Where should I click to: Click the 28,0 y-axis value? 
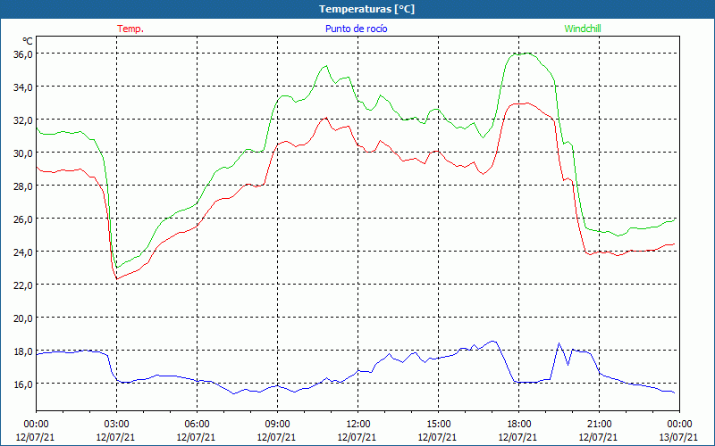(23, 186)
